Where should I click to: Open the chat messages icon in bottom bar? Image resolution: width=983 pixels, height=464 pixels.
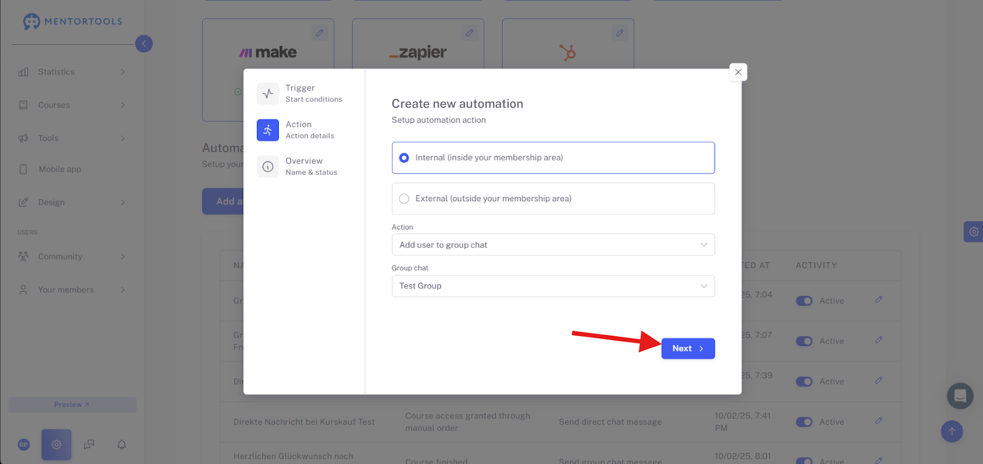89,444
